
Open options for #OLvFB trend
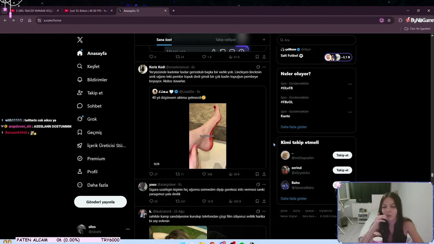[x=350, y=84]
